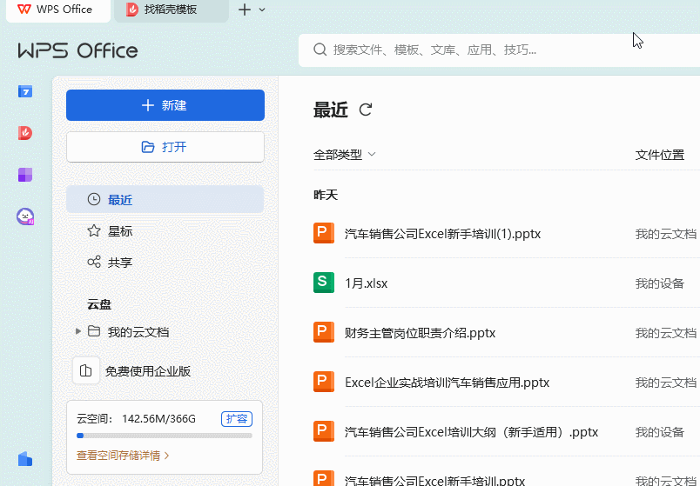Open Excel企业实战培训汽车销售应用.pptx
This screenshot has height=486, width=700.
click(x=447, y=383)
